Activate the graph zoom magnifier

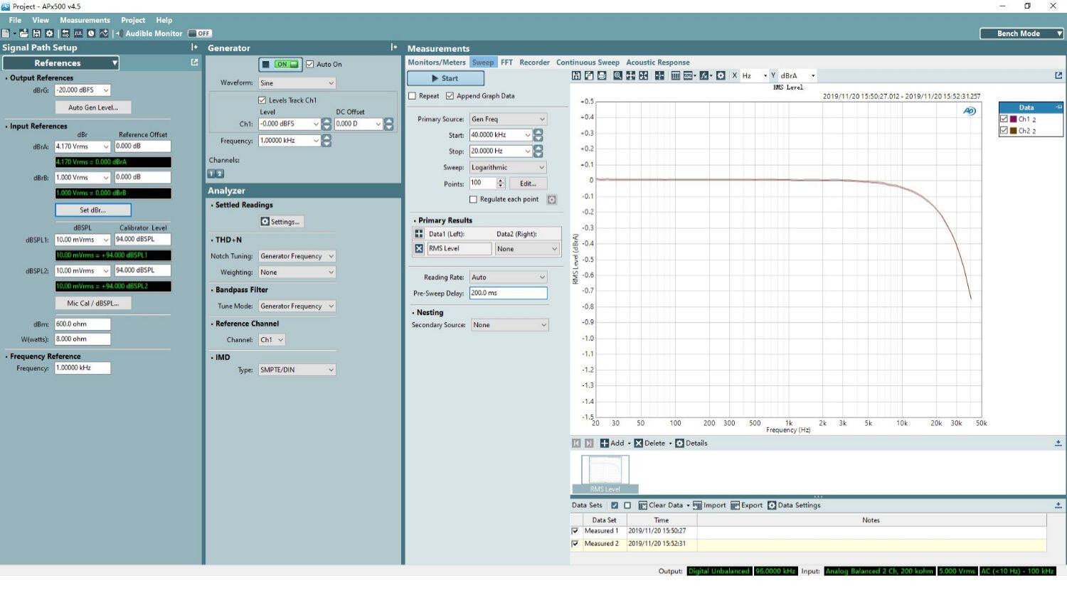(x=617, y=75)
